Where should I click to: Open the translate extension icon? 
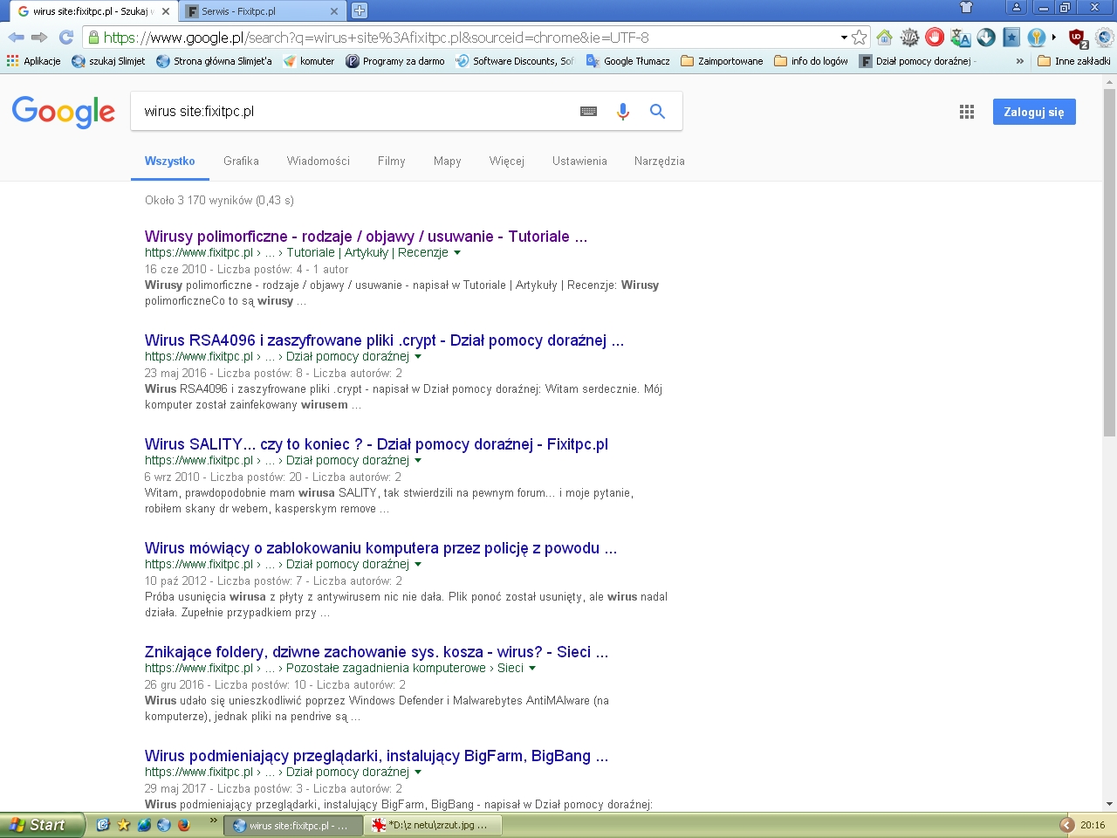(961, 38)
